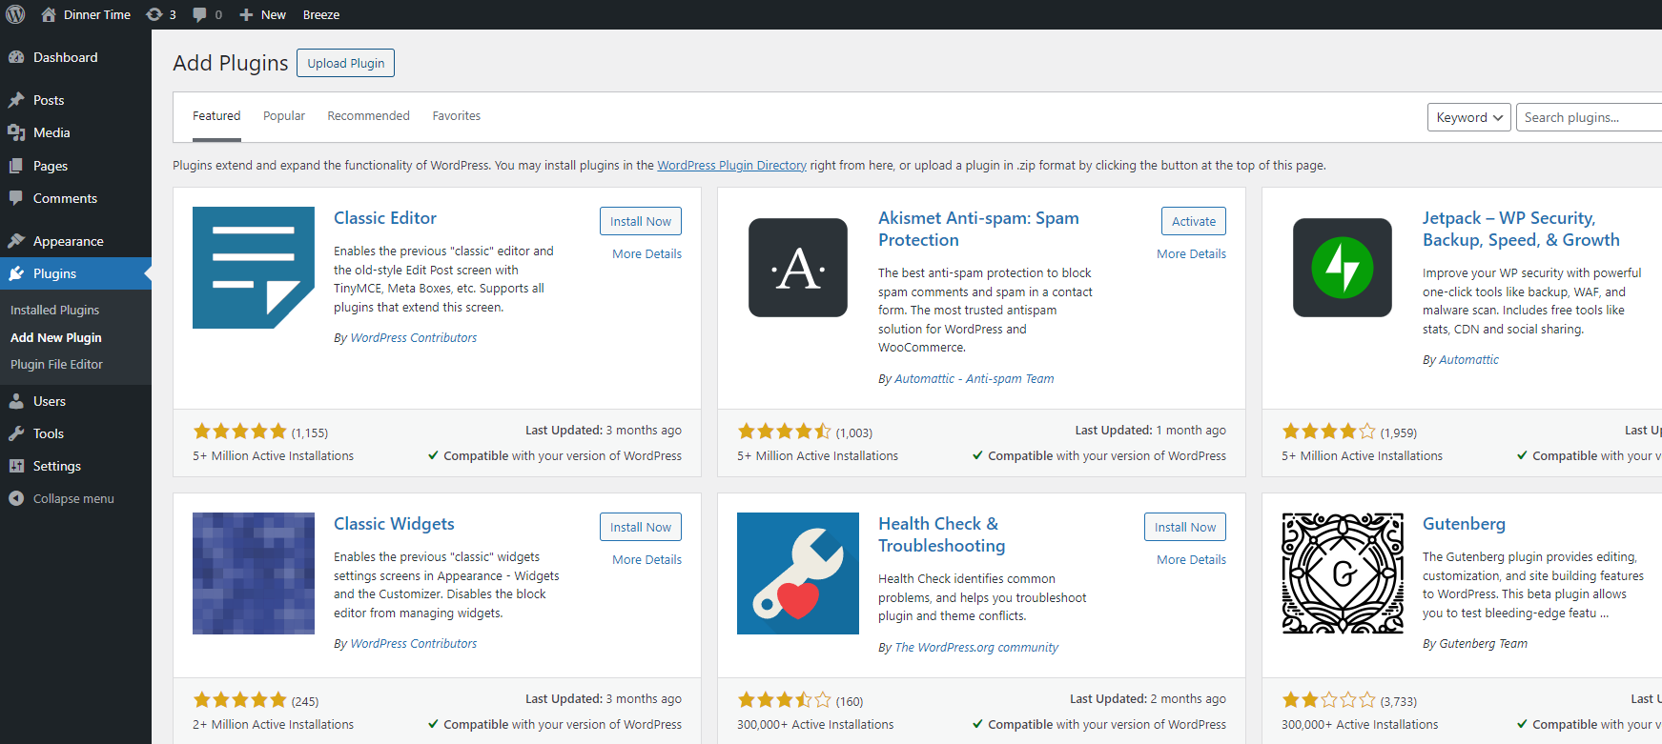Open Installed Plugins submenu item
This screenshot has width=1662, height=744.
click(54, 311)
